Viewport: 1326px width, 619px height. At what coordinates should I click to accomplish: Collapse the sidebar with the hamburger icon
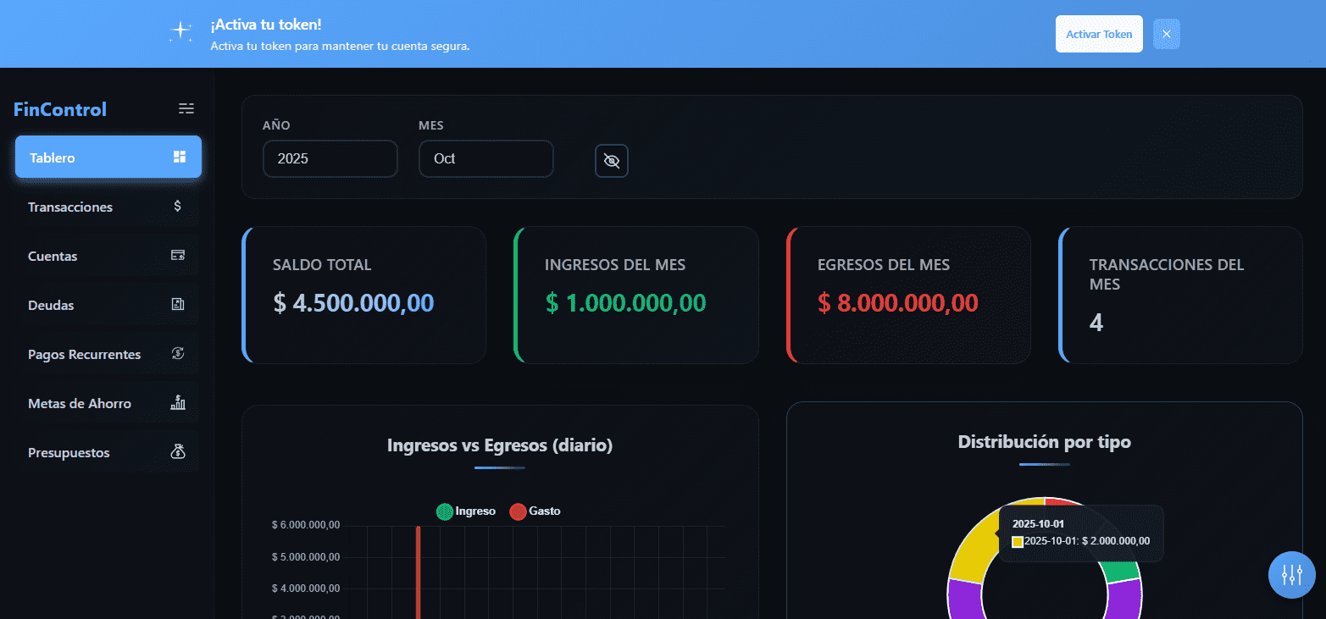pos(186,108)
